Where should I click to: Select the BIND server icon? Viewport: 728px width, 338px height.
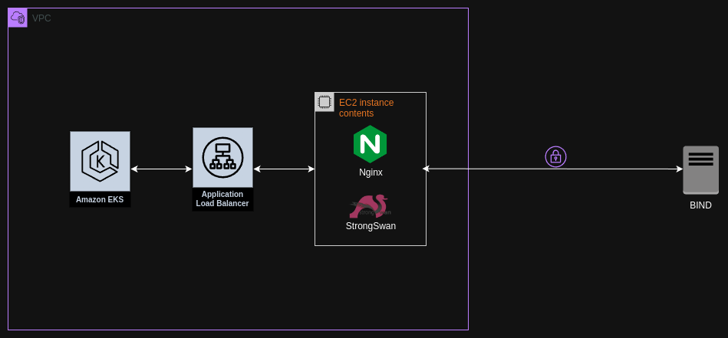(700, 169)
